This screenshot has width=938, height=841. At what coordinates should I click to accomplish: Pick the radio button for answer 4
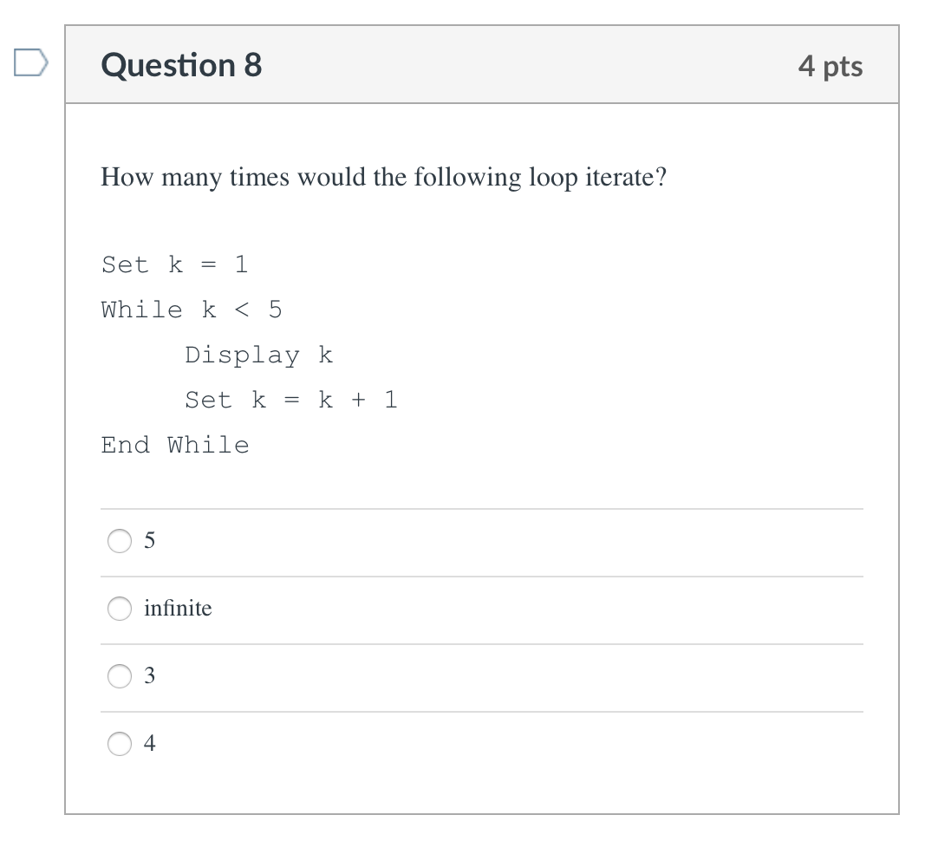[x=120, y=744]
